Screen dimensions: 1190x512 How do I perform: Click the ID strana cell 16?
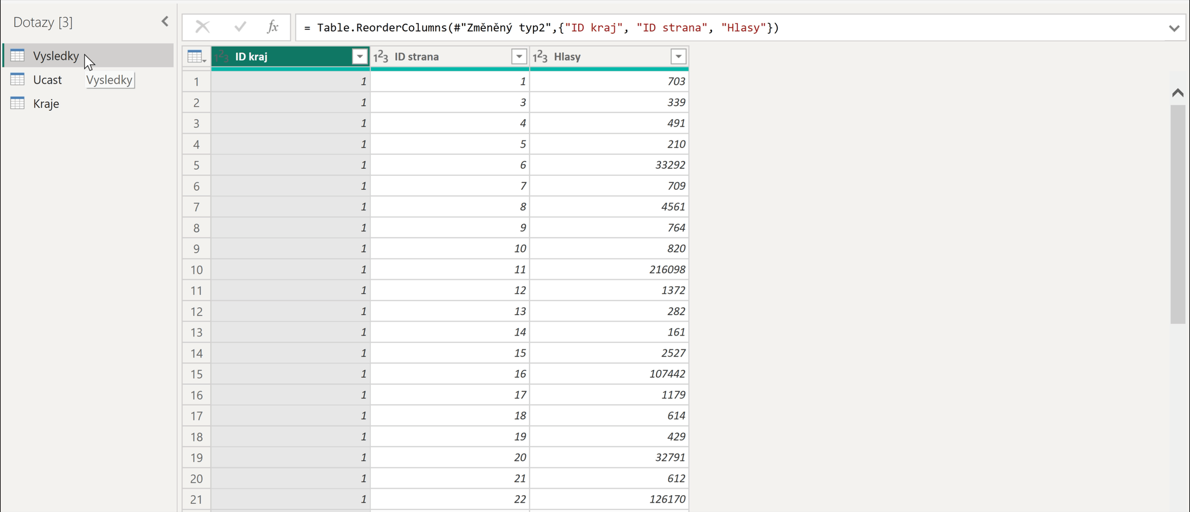[x=450, y=374]
